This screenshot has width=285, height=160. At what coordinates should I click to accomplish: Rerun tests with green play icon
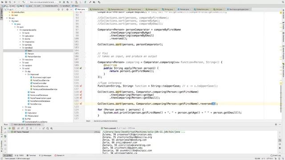pyautogui.click(x=5, y=128)
